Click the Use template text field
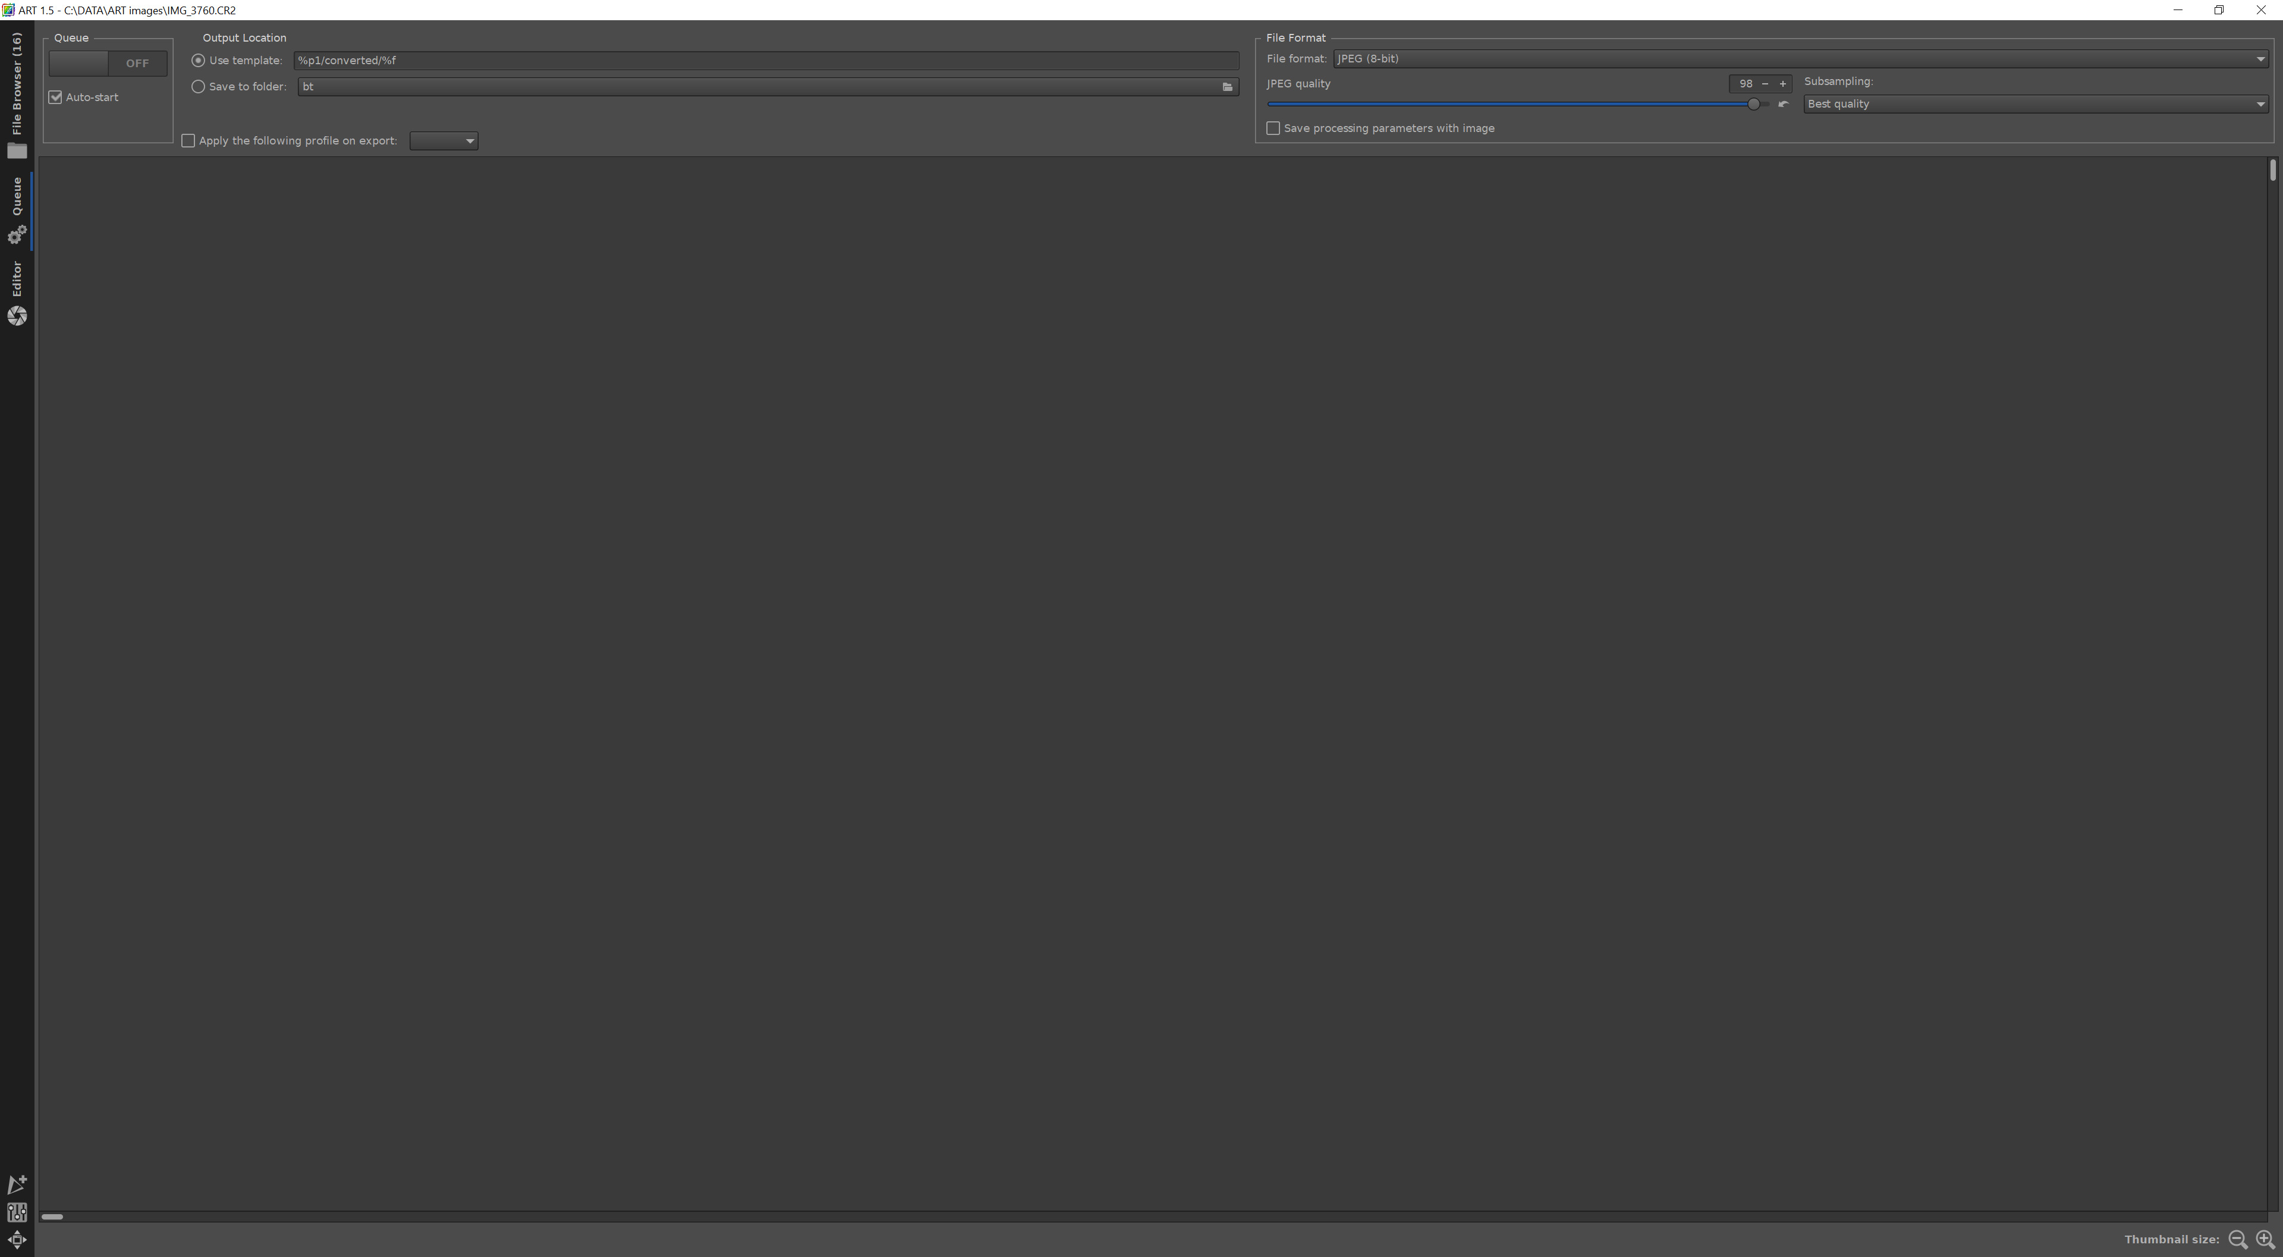 point(766,60)
